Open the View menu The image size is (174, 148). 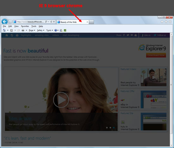point(16,26)
